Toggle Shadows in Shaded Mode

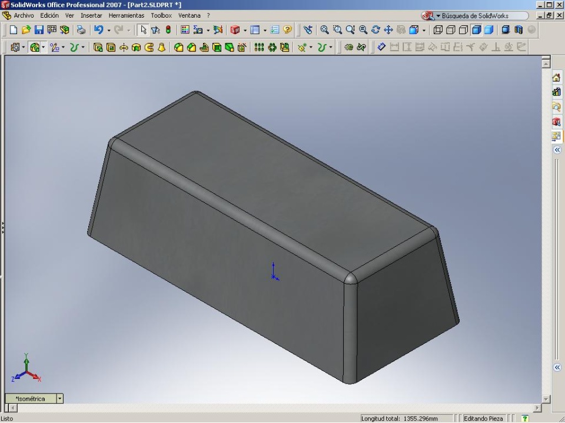pyautogui.click(x=506, y=30)
